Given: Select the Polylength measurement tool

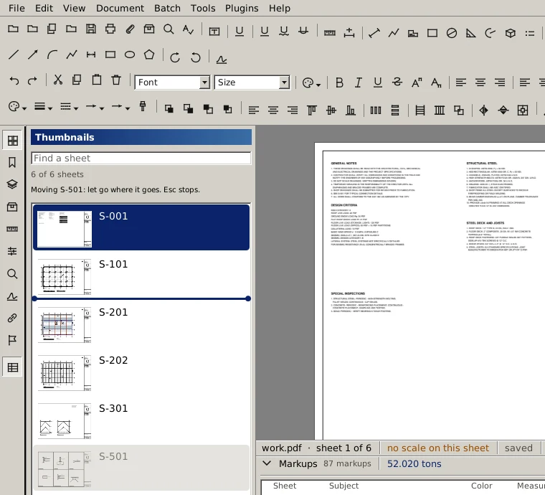Looking at the screenshot, I should pos(394,33).
